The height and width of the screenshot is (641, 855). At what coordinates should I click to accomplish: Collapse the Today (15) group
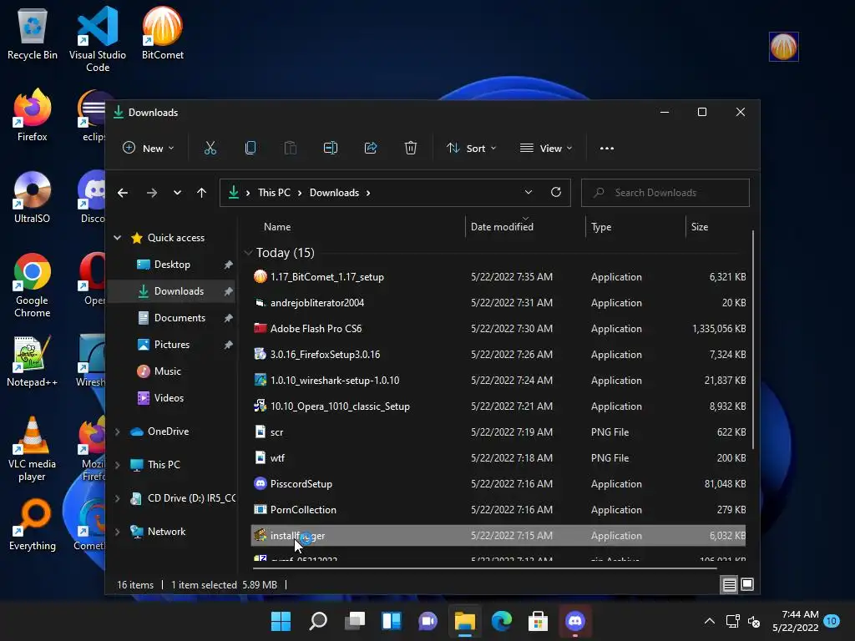pyautogui.click(x=248, y=253)
